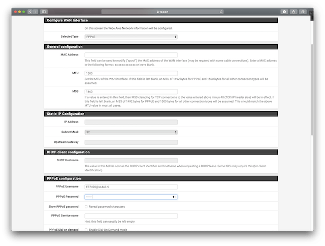Click the 10.0.0.1 address bar
Image resolution: width=325 pixels, height=246 pixels.
162,12
